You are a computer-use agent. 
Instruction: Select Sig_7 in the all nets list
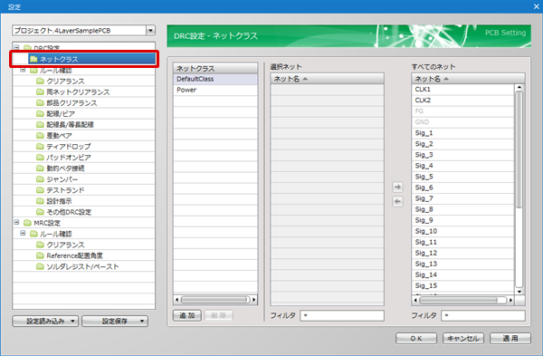click(463, 198)
